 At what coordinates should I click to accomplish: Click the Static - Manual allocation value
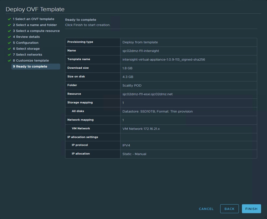click(134, 154)
